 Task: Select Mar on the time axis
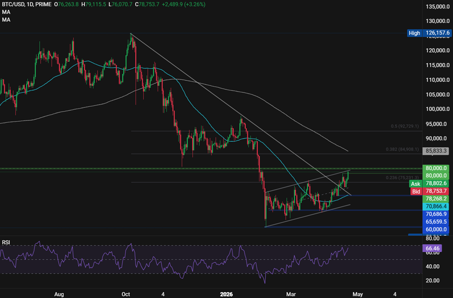[x=292, y=294]
